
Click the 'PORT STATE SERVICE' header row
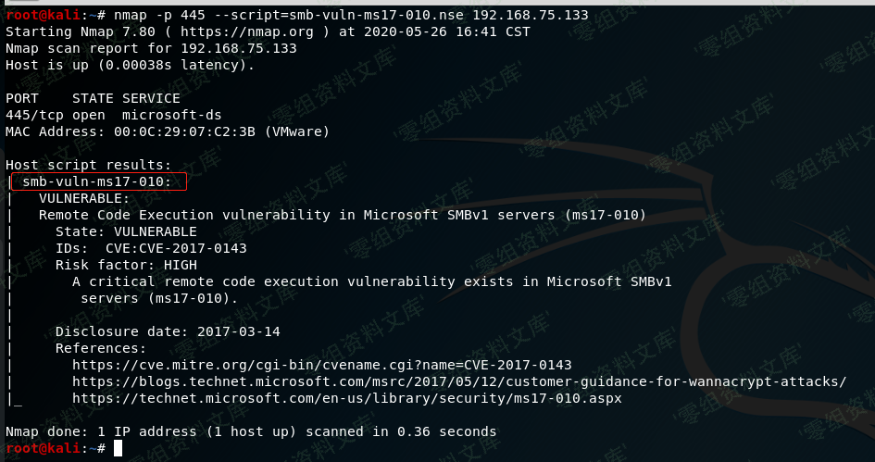pyautogui.click(x=94, y=99)
